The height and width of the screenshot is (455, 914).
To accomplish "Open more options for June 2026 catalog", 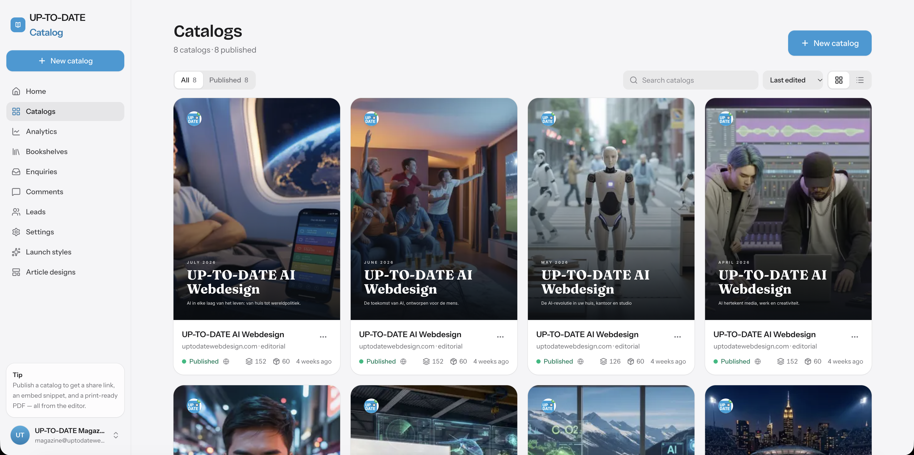I will coord(500,337).
